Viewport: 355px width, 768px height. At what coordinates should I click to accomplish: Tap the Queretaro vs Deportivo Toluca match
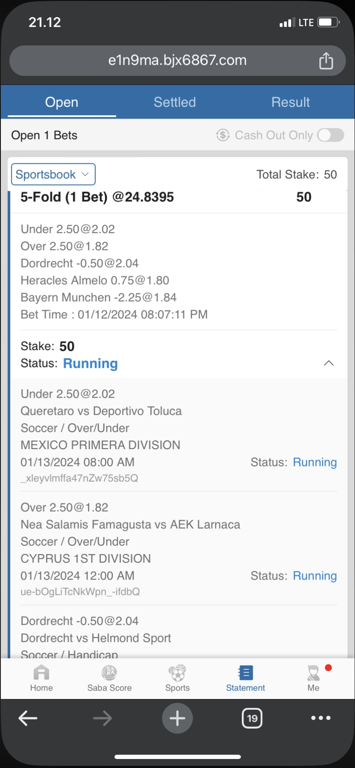[101, 411]
